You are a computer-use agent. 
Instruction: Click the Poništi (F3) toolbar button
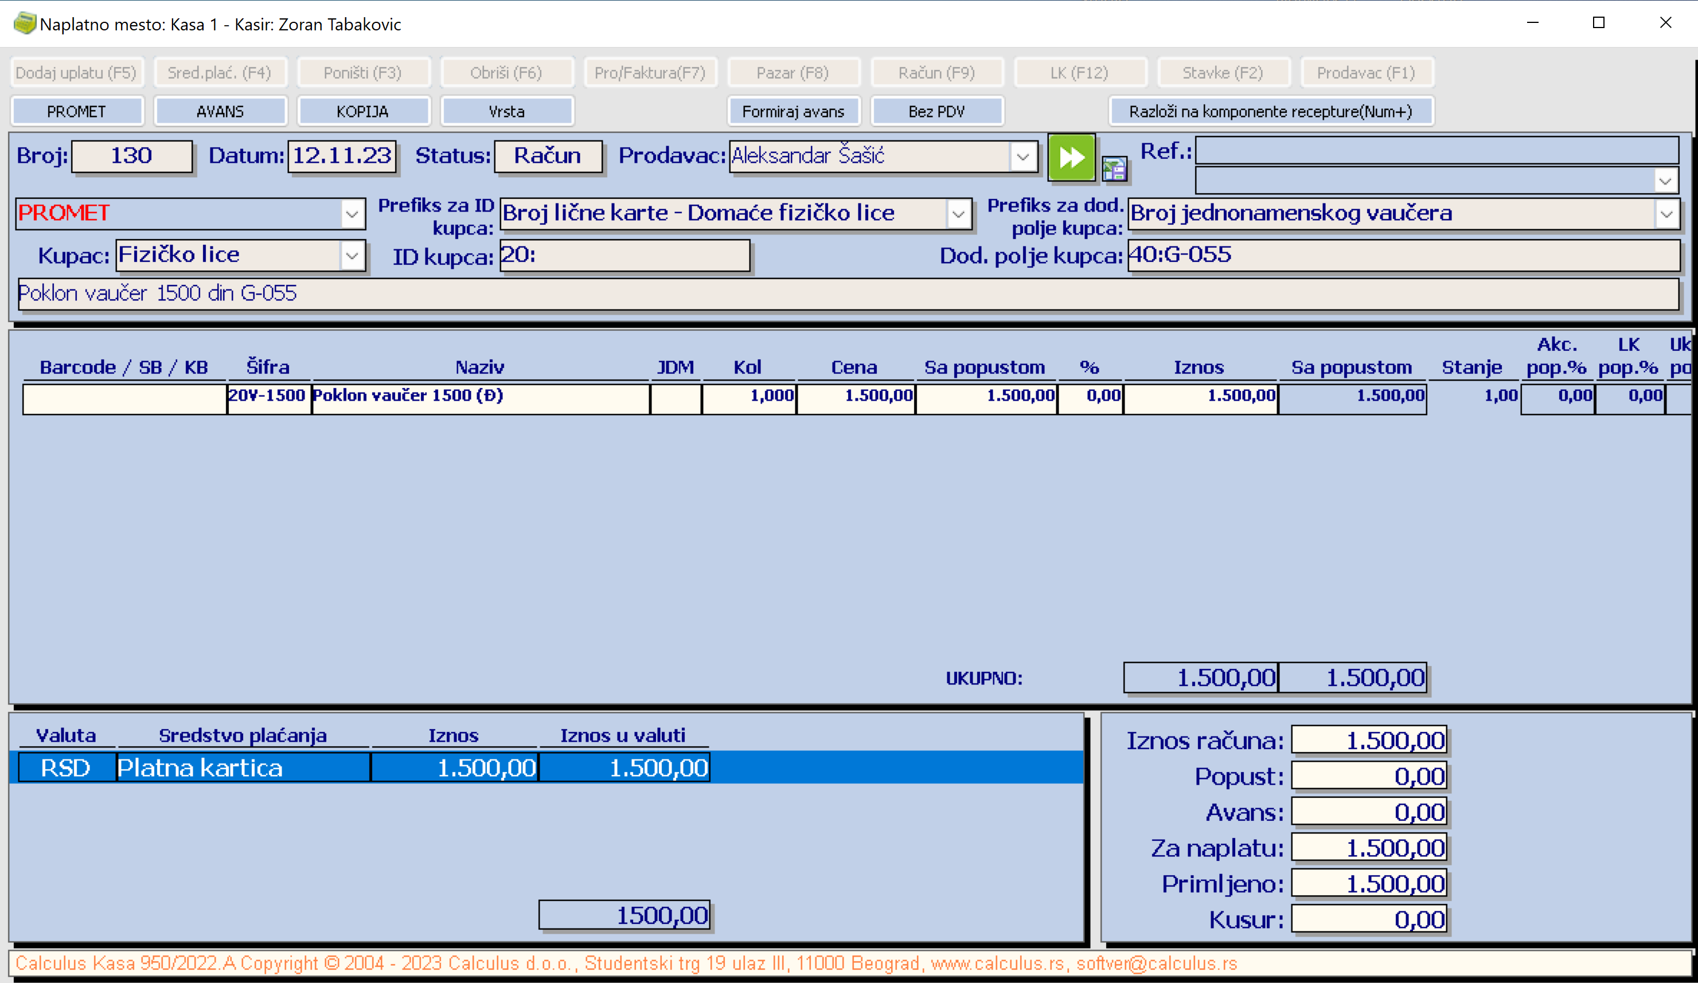click(x=363, y=73)
